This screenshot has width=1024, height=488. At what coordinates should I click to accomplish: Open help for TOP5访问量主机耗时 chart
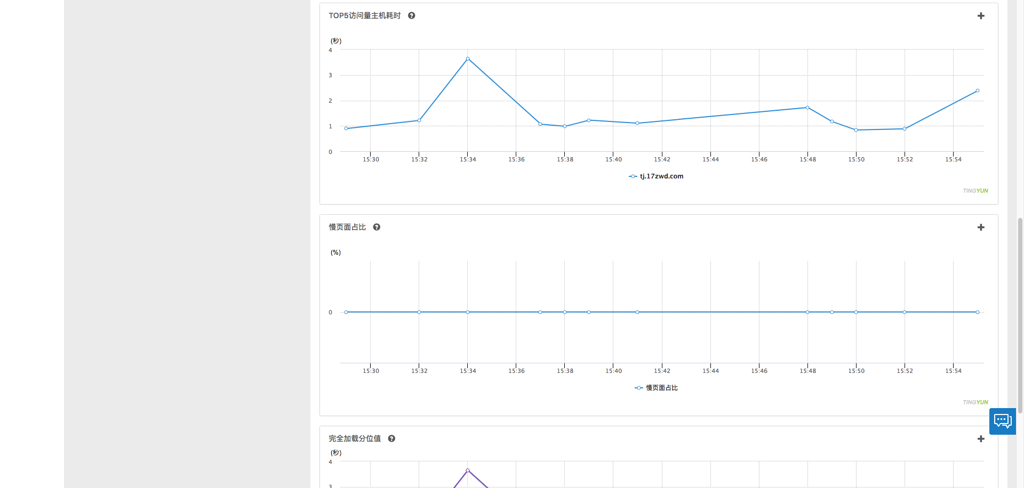point(411,15)
